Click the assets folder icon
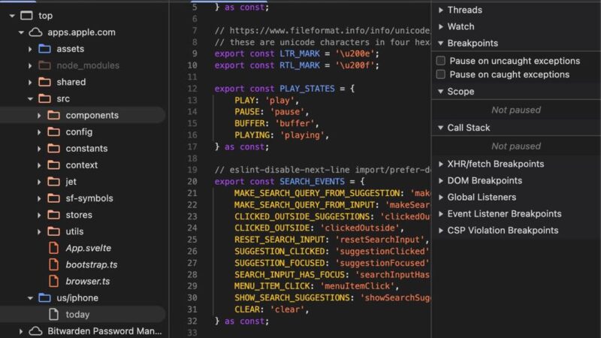The width and height of the screenshot is (601, 338). [x=44, y=49]
